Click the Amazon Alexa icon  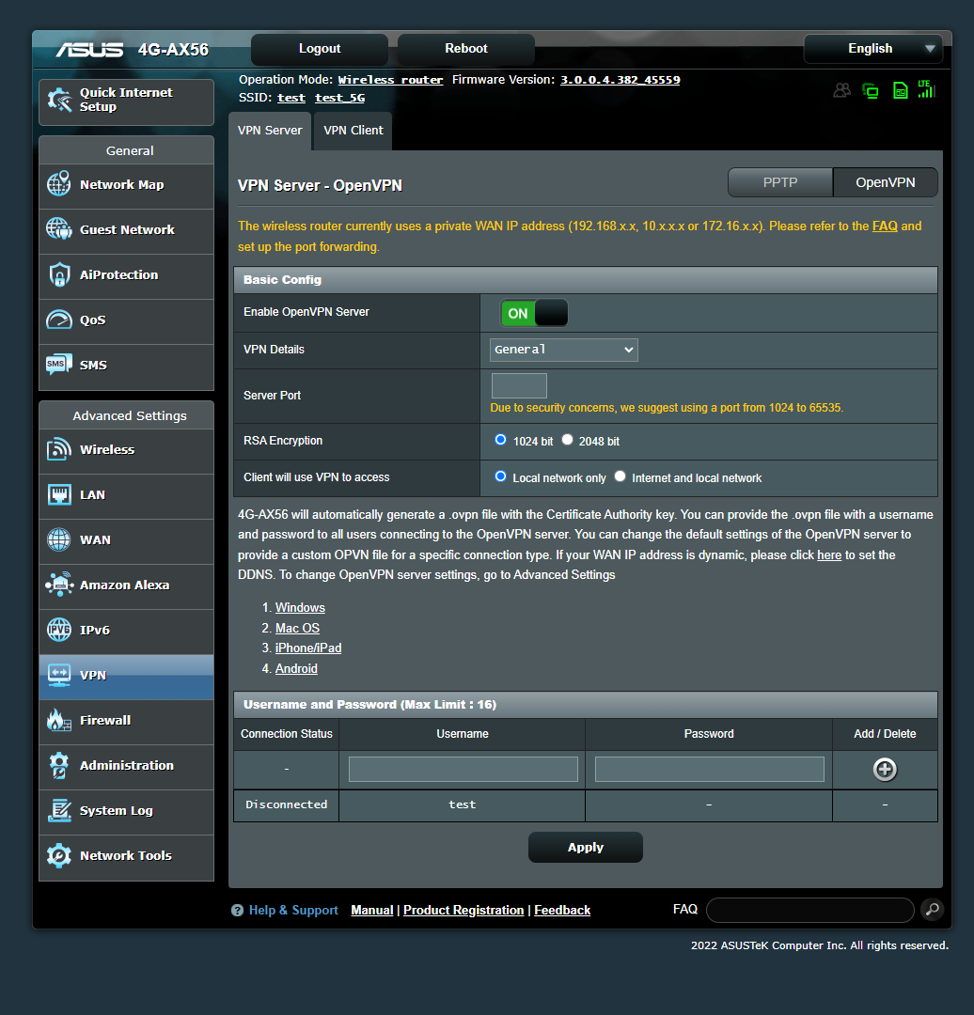coord(59,585)
